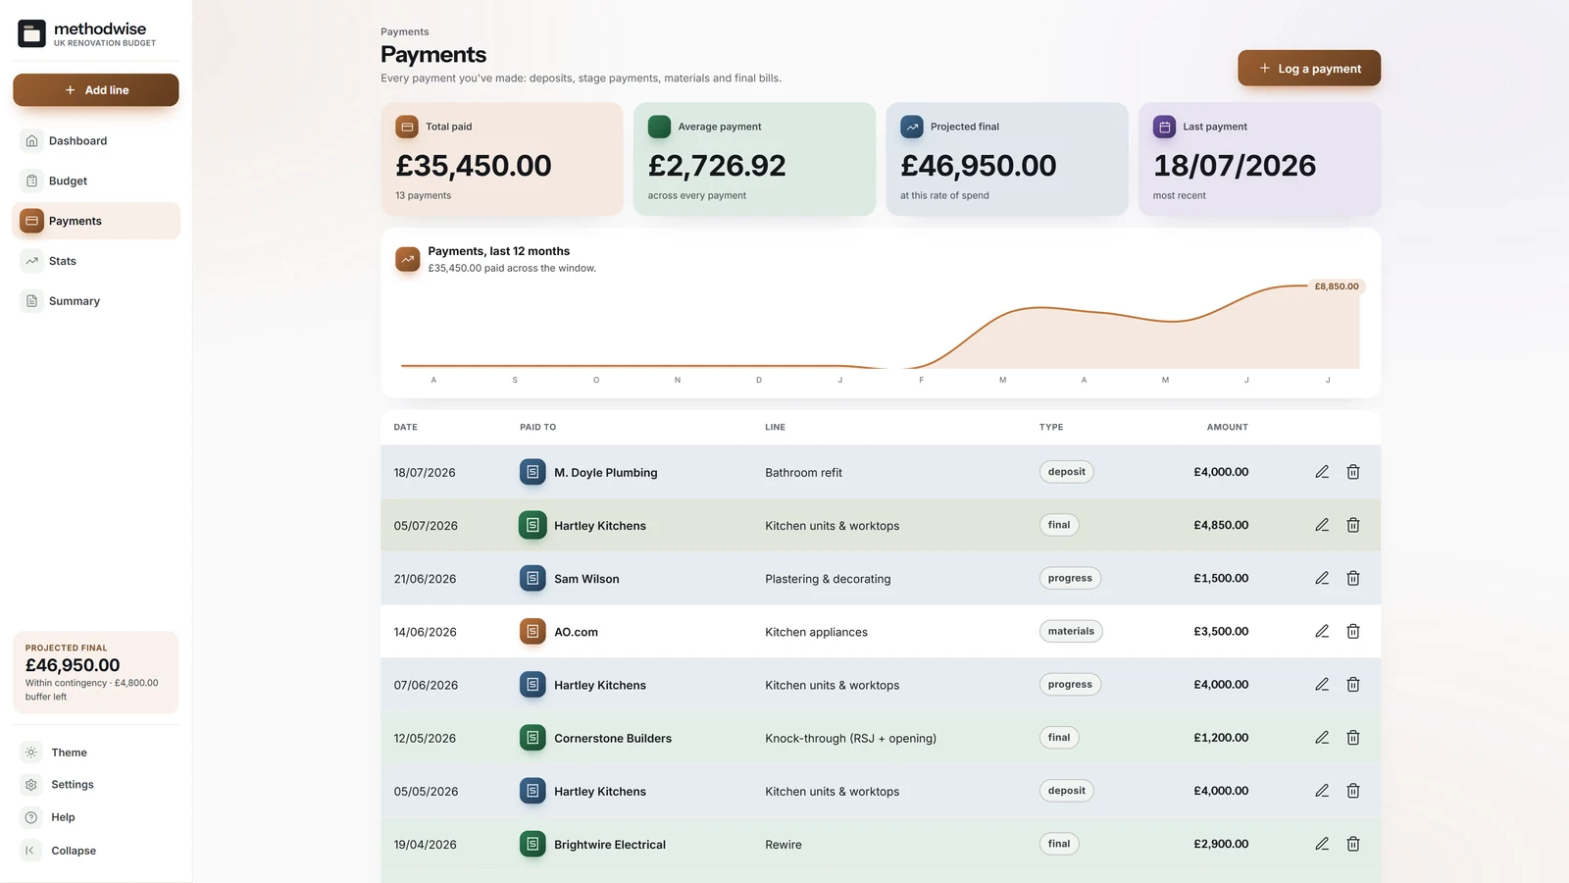Image resolution: width=1569 pixels, height=883 pixels.
Task: Click Plastering & decorating line text
Action: coord(829,579)
